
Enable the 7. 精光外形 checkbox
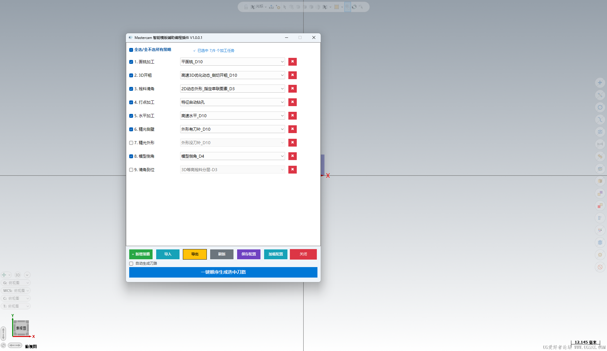tap(131, 143)
